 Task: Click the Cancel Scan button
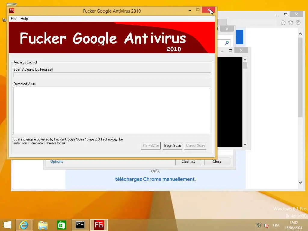point(195,146)
